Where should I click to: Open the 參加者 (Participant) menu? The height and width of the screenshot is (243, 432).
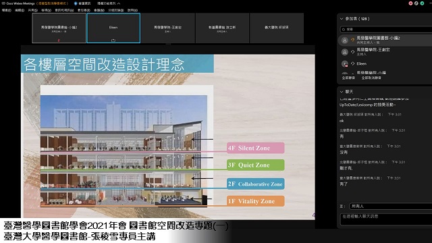pos(84,10)
